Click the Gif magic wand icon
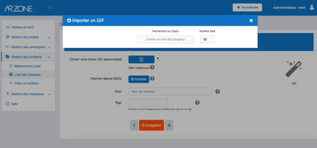The height and width of the screenshot is (148, 317). [294, 69]
